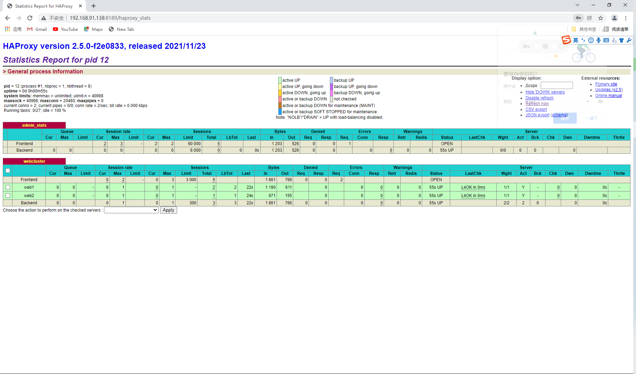Viewport: 636px width, 374px height.
Task: Close the Statistics Report tab
Action: 80,6
